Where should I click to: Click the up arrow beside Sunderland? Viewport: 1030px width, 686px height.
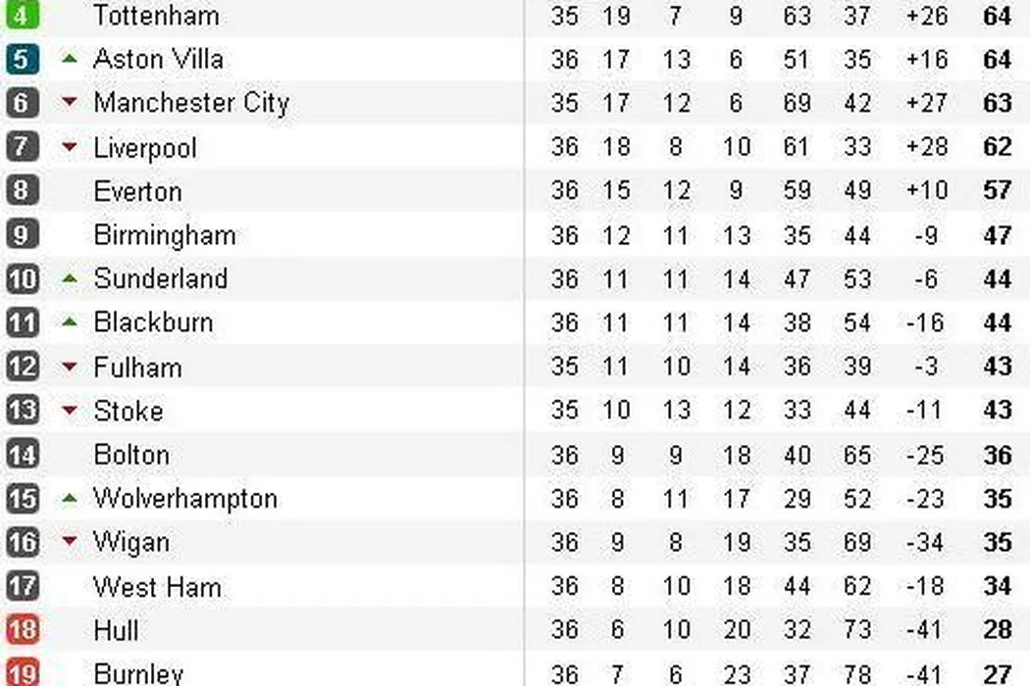pyautogui.click(x=69, y=278)
